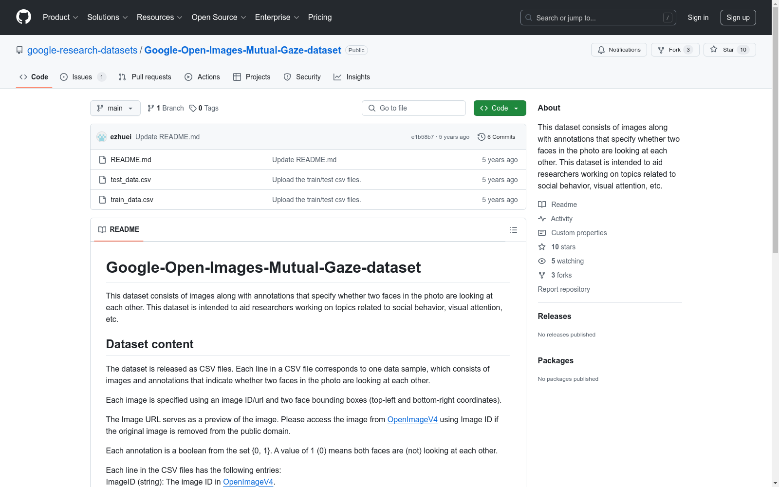
Task: Click the ezhuei author avatar
Action: point(102,137)
